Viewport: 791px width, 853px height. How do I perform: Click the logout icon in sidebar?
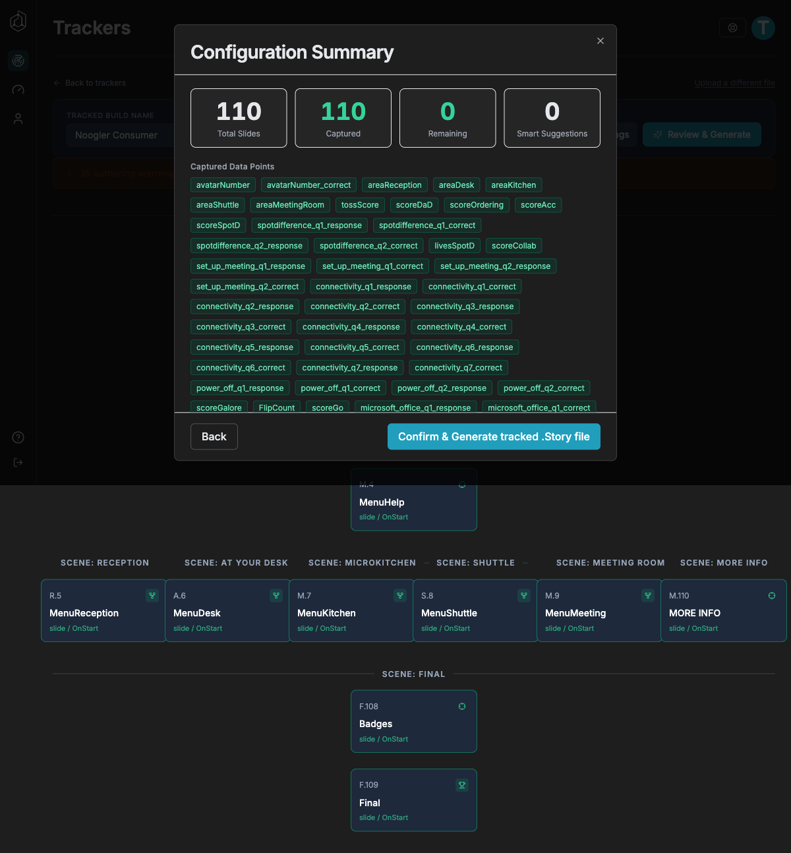(18, 462)
